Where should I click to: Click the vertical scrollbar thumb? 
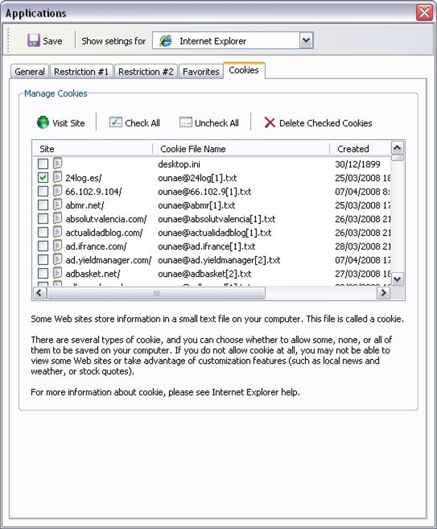click(x=397, y=158)
